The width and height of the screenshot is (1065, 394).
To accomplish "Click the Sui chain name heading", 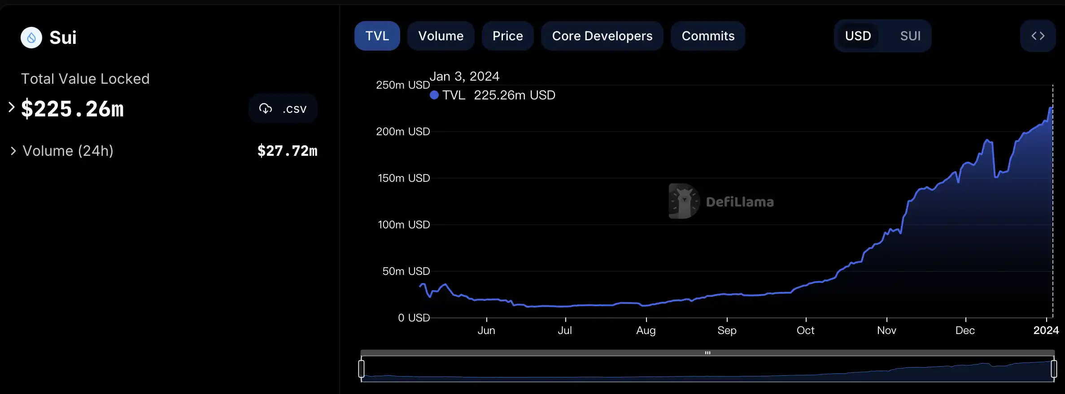I will pyautogui.click(x=63, y=38).
